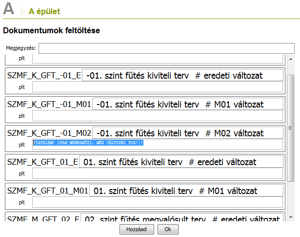Click title field of SZMF_K_GFT_-01_E
The image size is (300, 237).
click(x=182, y=76)
